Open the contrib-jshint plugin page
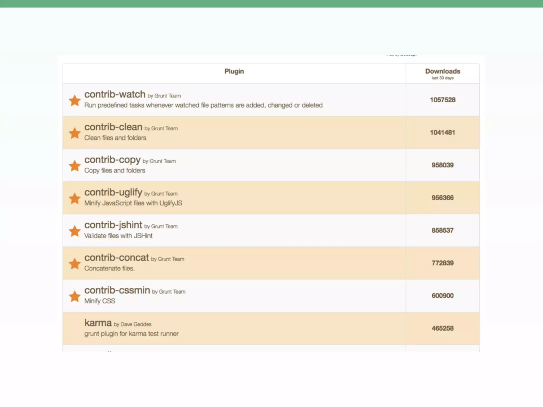 (113, 225)
